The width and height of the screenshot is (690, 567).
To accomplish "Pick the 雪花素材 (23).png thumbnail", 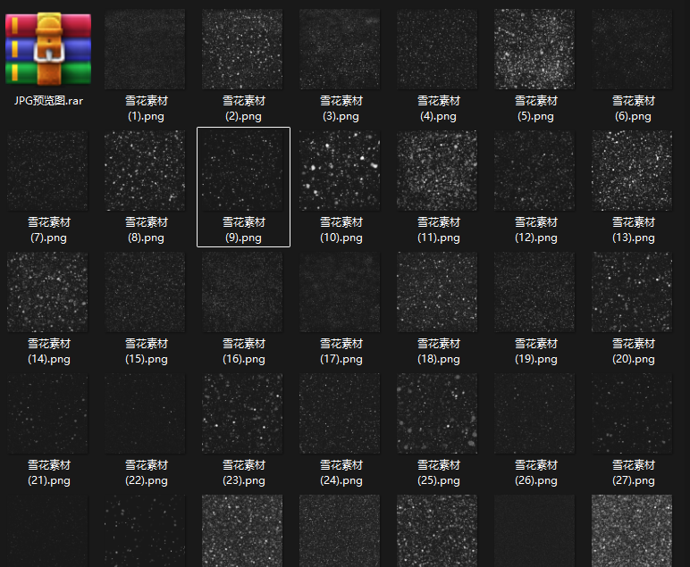I will click(243, 414).
